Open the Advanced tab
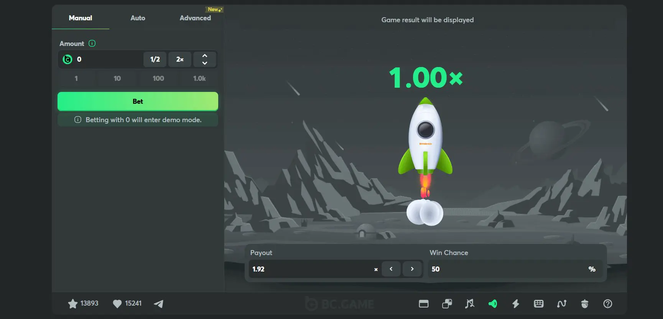Image resolution: width=663 pixels, height=319 pixels. (x=195, y=18)
